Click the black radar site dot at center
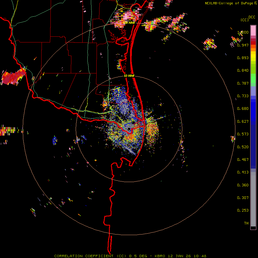The height and width of the screenshot is (258, 258). point(129,129)
